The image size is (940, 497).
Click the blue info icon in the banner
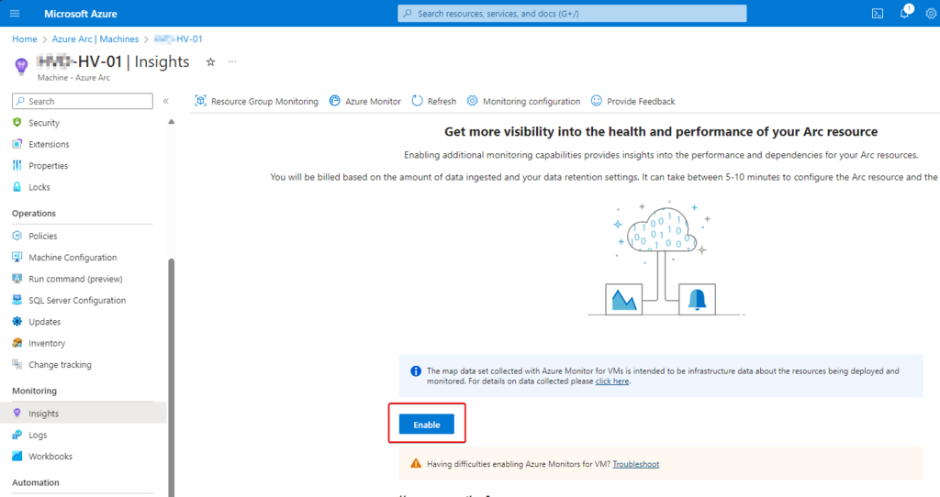416,371
